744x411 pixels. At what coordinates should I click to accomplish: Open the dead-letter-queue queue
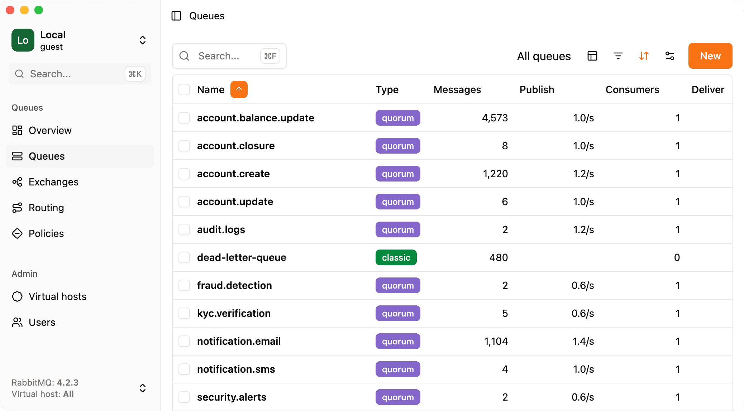coord(242,257)
